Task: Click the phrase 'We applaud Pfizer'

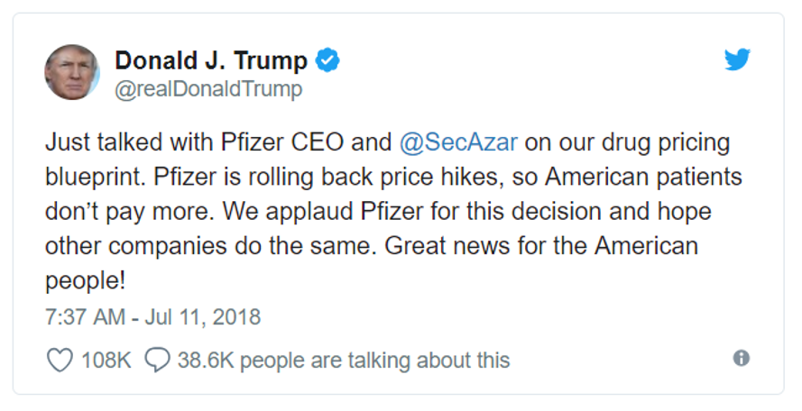Action: 324,212
